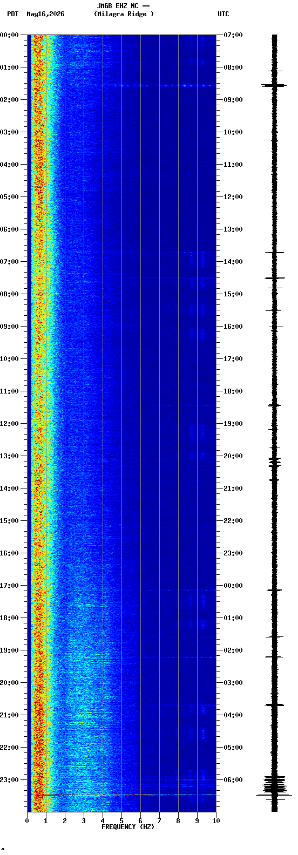The height and width of the screenshot is (855, 298).
Task: Click the PDT-axis label "12:00"
Action: (x=9, y=424)
